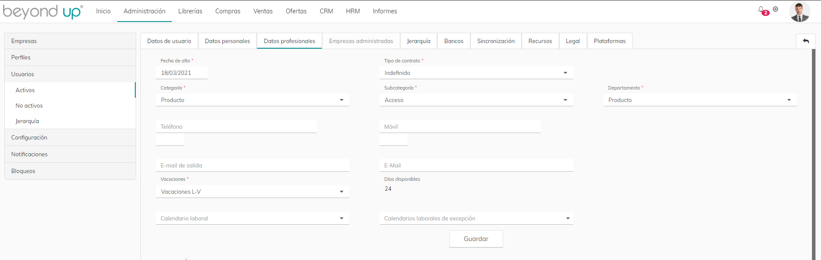Click the back arrow button
This screenshot has width=821, height=260.
click(805, 41)
